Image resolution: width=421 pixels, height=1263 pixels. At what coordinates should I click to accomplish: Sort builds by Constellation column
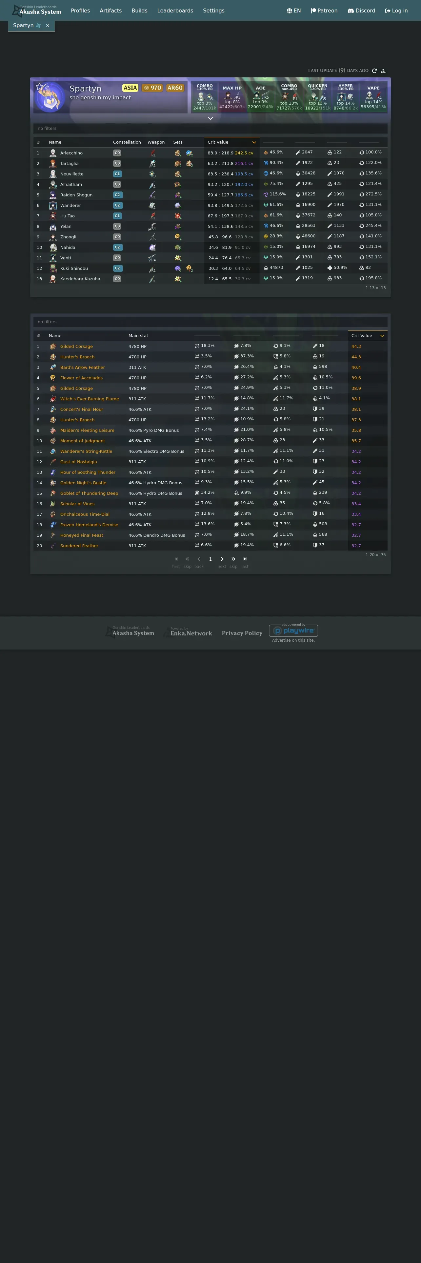127,142
